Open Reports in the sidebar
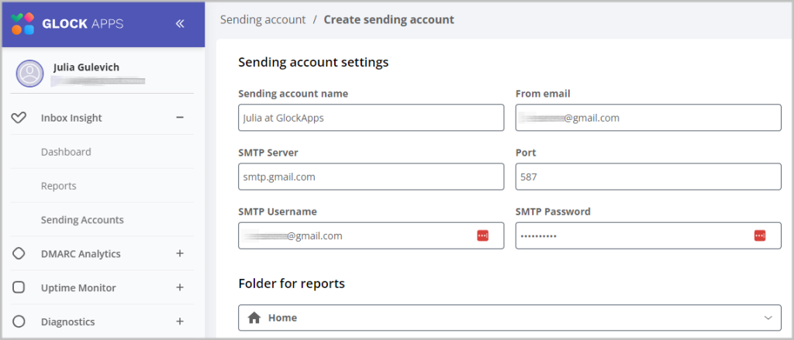 (x=59, y=186)
